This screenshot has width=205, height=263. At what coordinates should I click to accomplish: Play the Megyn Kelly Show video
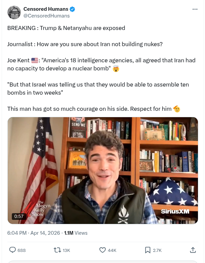(x=103, y=170)
